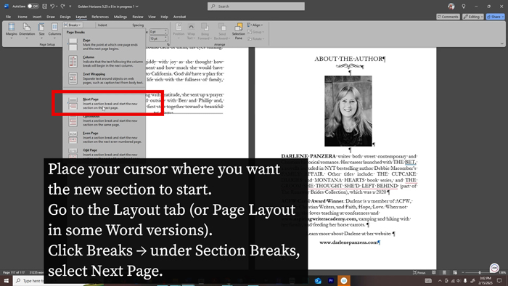This screenshot has height=286, width=508.
Task: Click the www.darlenepanzera.com text
Action: pos(348,242)
